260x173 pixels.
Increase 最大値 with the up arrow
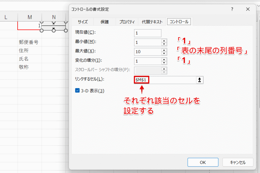click(164, 50)
